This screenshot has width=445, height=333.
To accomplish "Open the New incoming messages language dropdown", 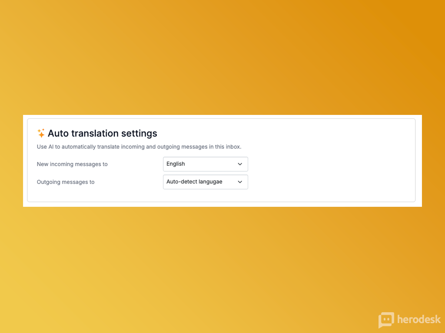I will 205,164.
